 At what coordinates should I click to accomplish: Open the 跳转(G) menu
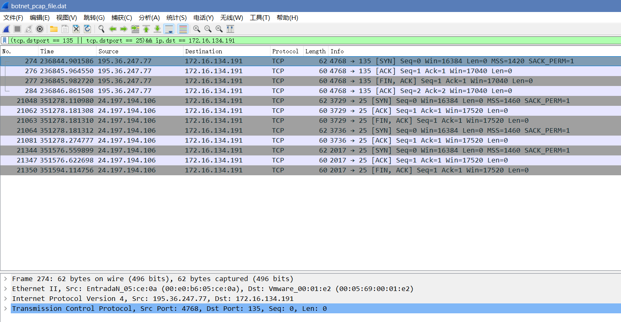tap(94, 18)
